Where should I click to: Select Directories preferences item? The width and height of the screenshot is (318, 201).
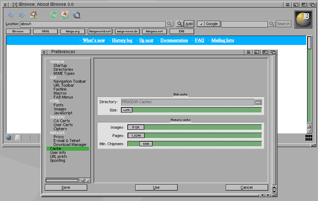coord(63,69)
